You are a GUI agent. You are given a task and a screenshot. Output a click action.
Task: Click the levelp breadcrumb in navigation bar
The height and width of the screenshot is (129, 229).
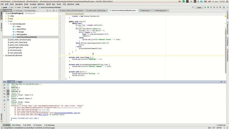[26, 7]
